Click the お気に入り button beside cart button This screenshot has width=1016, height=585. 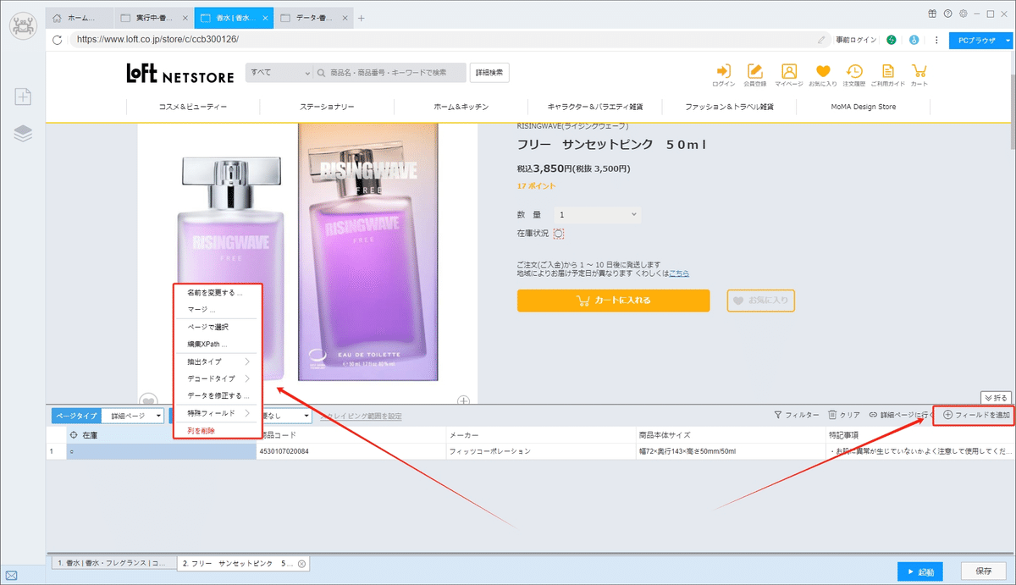[x=760, y=300]
